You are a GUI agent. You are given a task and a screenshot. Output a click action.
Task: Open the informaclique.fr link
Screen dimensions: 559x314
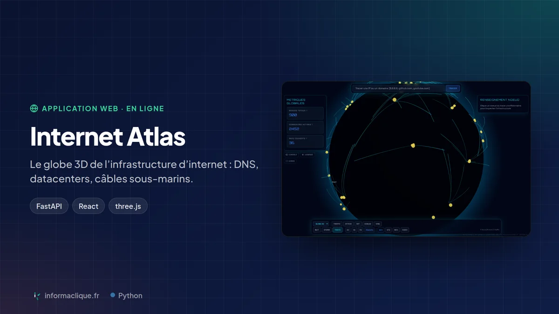pos(72,295)
